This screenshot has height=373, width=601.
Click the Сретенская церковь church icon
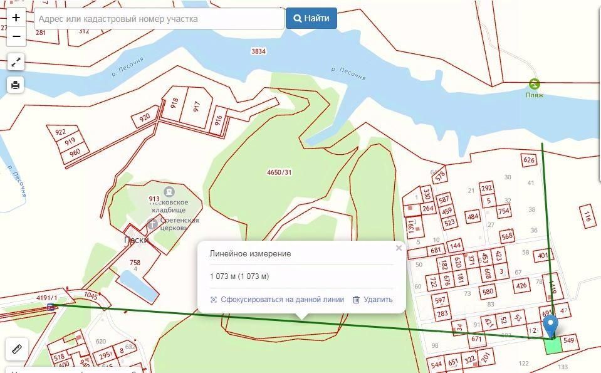[152, 224]
